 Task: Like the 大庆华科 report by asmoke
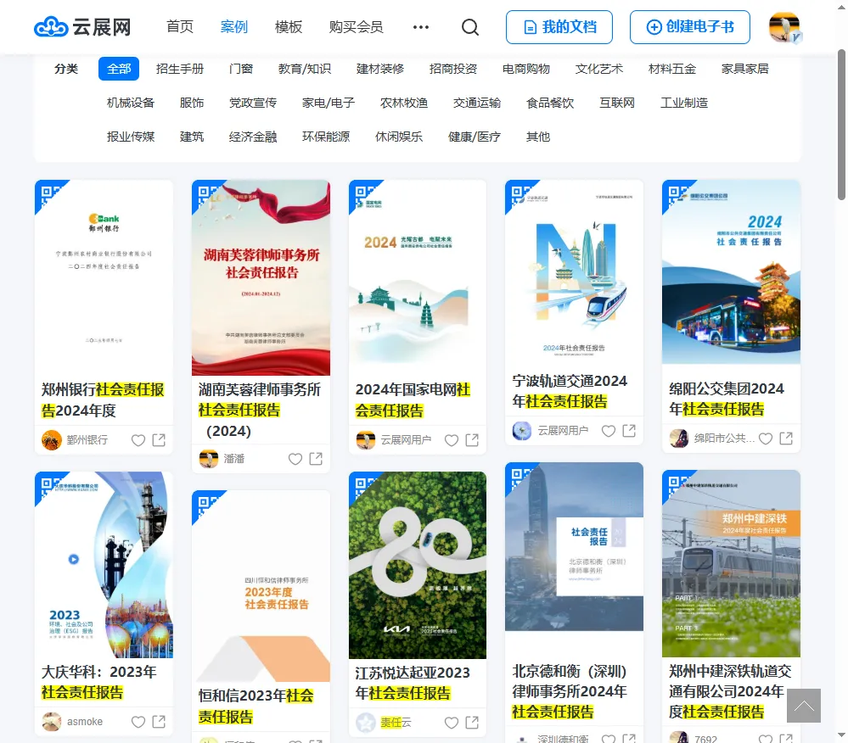point(138,722)
